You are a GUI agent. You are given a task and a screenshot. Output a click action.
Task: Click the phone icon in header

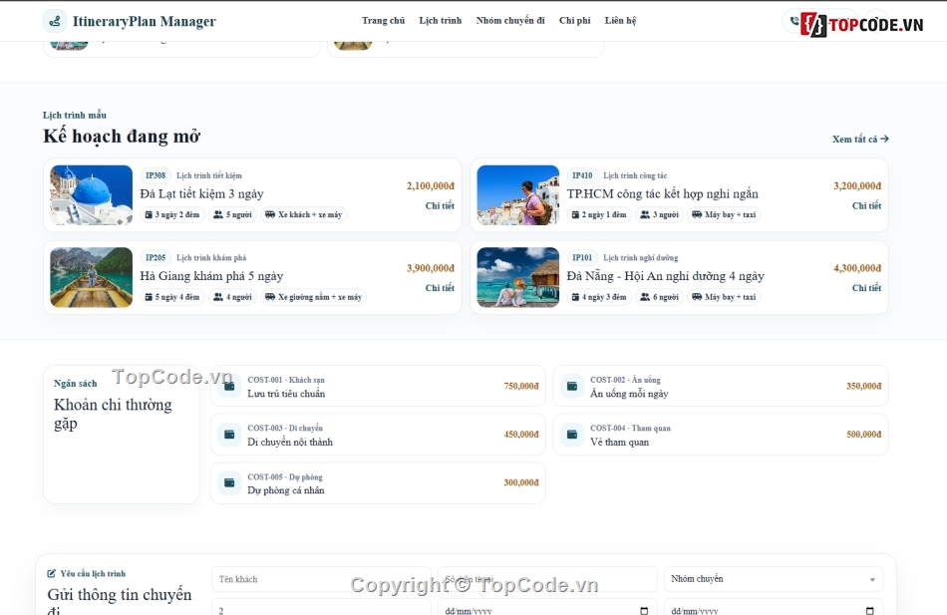coord(793,21)
